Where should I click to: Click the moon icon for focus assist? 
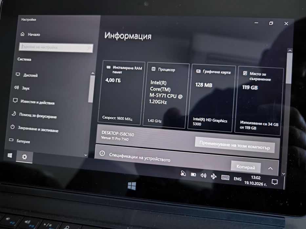14,113
